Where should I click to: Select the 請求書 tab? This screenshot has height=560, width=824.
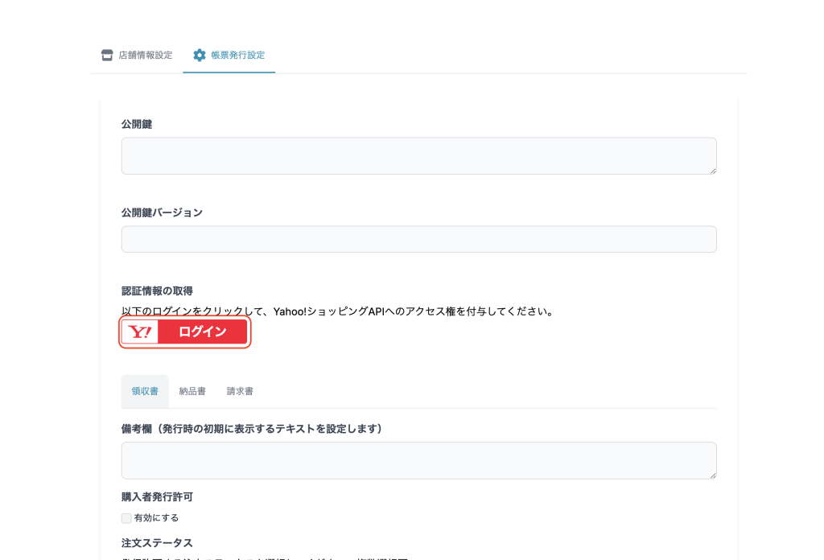click(x=240, y=392)
